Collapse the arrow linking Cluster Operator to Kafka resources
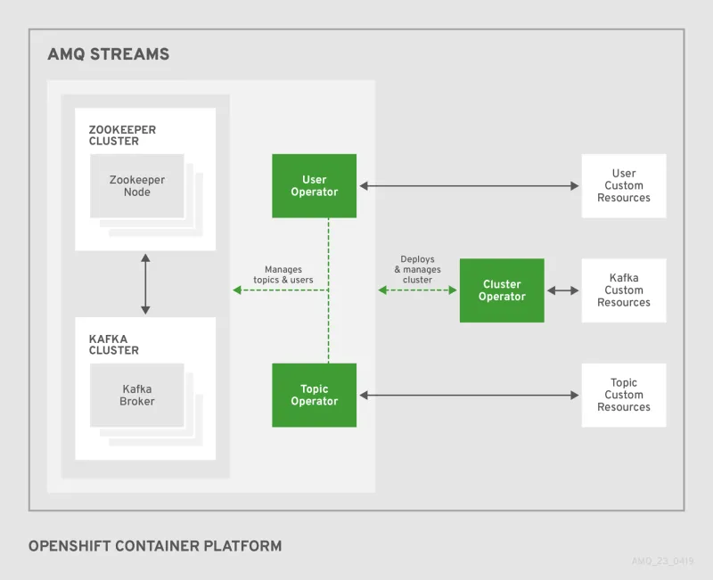Viewport: 713px width, 580px height. point(561,290)
